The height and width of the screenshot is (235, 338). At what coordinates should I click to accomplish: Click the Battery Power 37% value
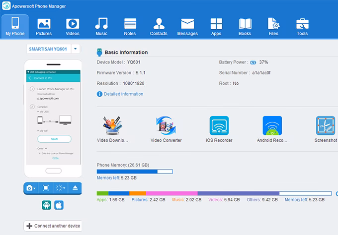[263, 62]
